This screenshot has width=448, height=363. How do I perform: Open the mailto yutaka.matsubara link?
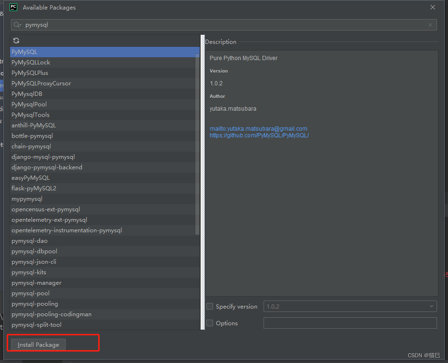[258, 129]
